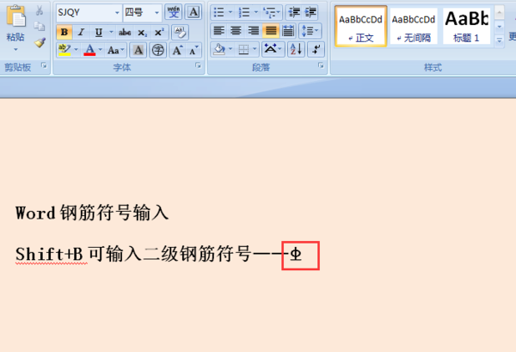The width and height of the screenshot is (516, 352).
Task: Click the character border A icon
Action: (193, 12)
